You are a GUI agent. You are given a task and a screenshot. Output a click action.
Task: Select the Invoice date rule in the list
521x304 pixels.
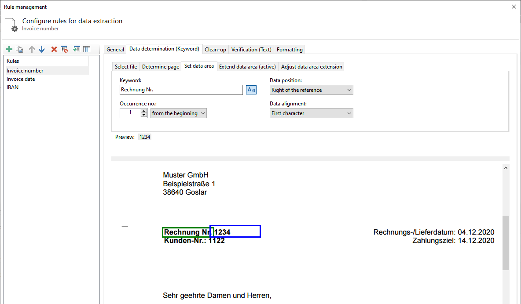(21, 79)
